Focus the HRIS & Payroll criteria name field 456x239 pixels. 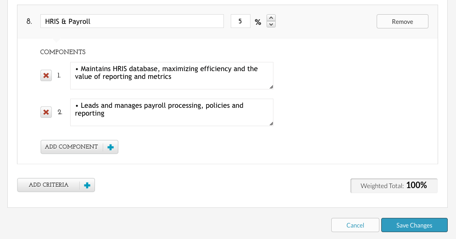pos(132,21)
